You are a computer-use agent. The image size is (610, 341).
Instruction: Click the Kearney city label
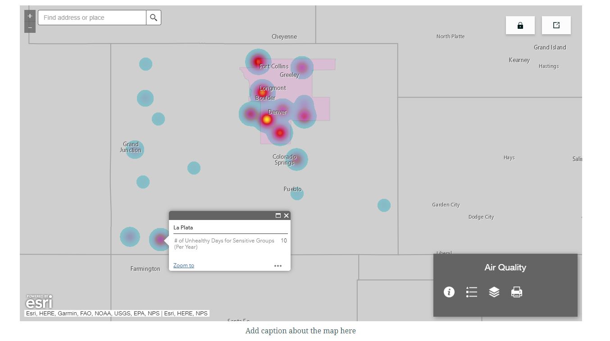(519, 60)
